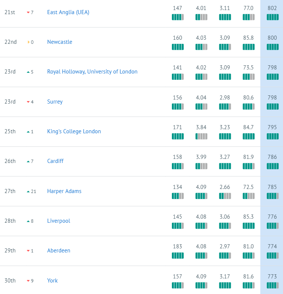
Task: Click King's College London's overall score 795
Action: click(x=272, y=127)
